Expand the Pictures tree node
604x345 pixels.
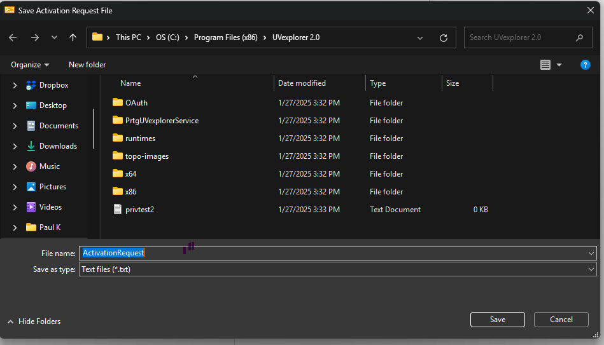15,187
